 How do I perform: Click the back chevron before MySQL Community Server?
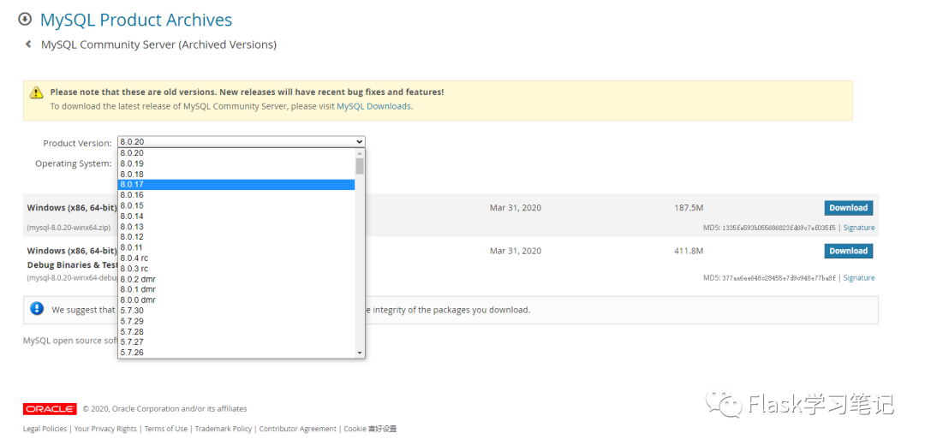click(27, 44)
